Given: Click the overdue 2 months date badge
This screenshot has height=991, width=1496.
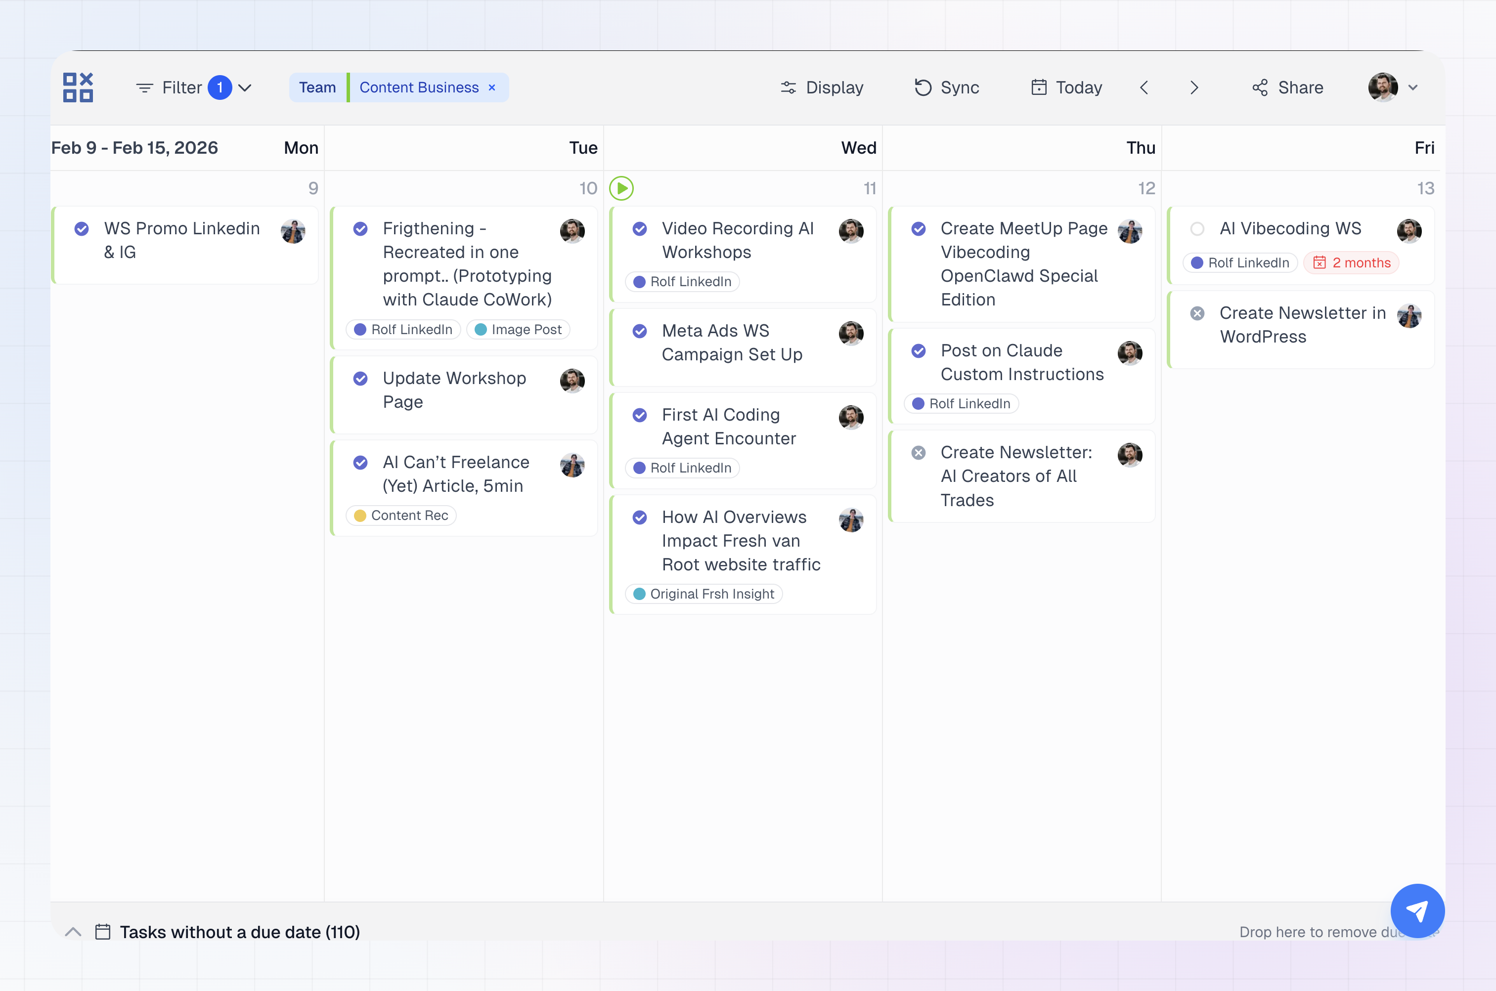Looking at the screenshot, I should pyautogui.click(x=1352, y=263).
